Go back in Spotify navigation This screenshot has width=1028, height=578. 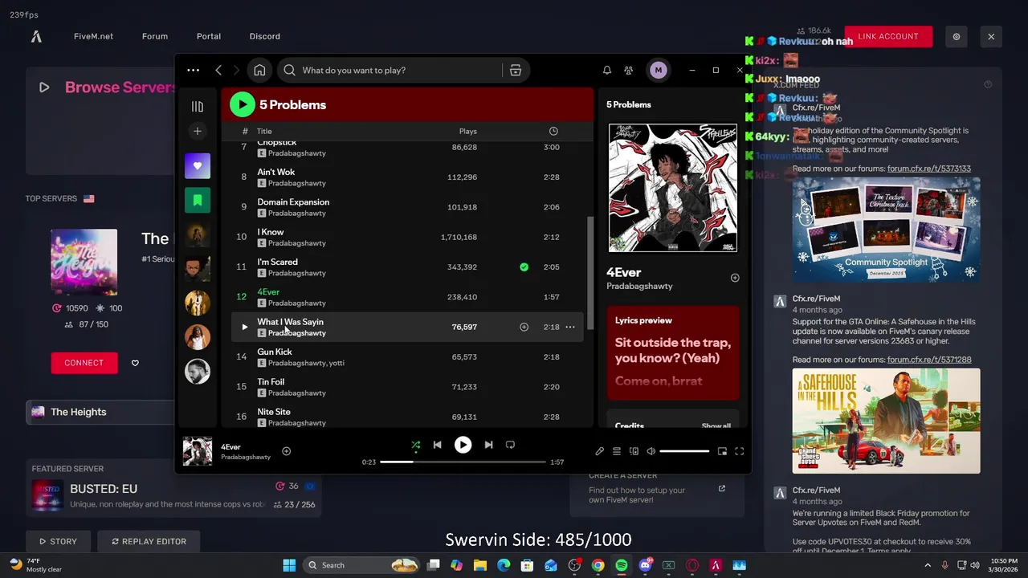pos(218,71)
